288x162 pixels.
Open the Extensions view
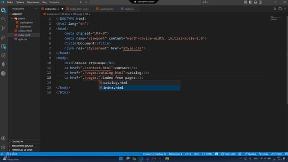pyautogui.click(x=3, y=46)
